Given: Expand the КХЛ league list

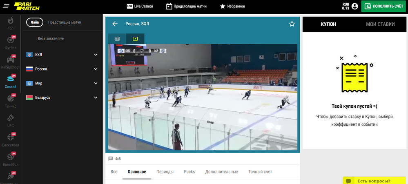Looking at the screenshot, I should click(x=96, y=55).
